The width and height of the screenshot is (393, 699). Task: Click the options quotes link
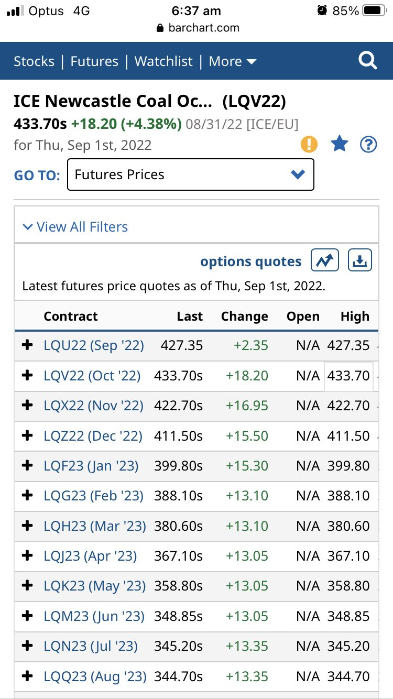[251, 261]
